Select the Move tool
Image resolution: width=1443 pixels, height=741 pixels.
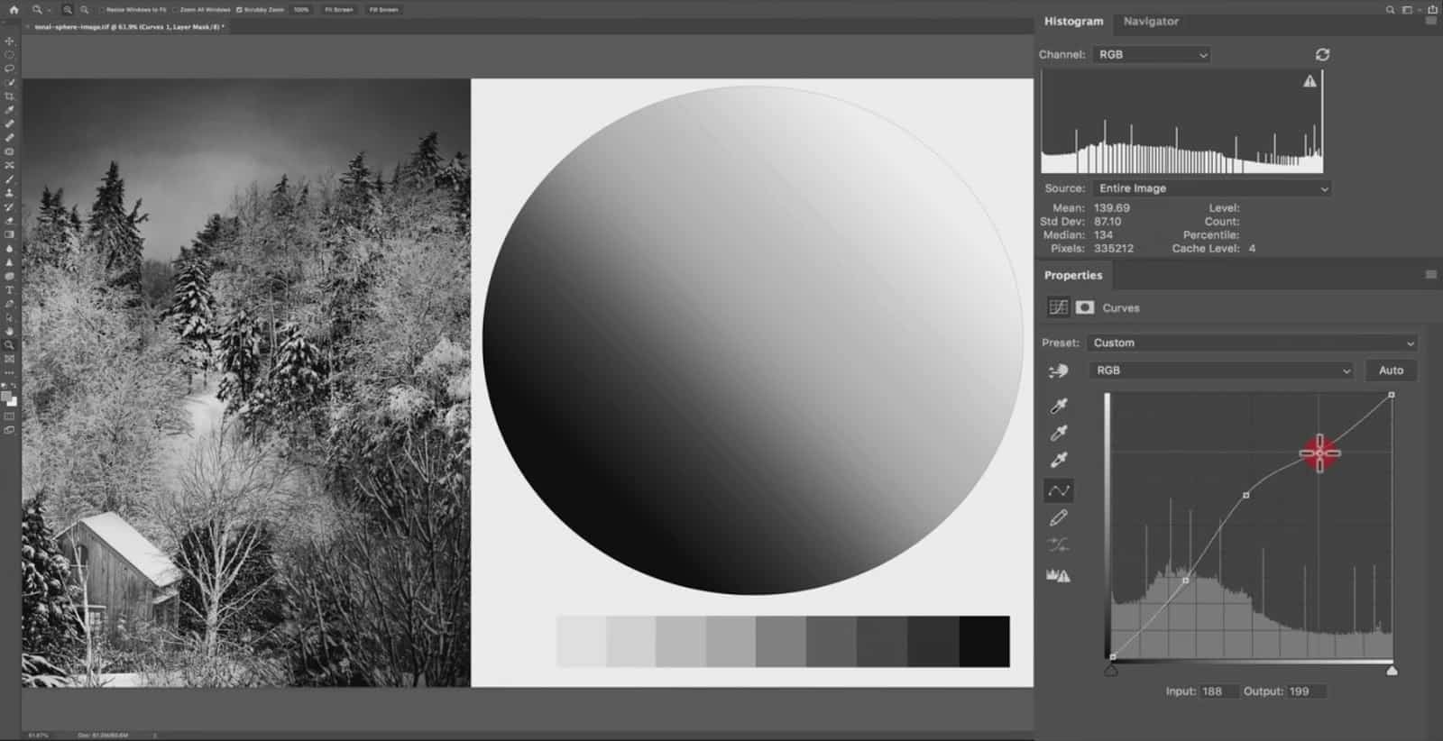point(10,41)
